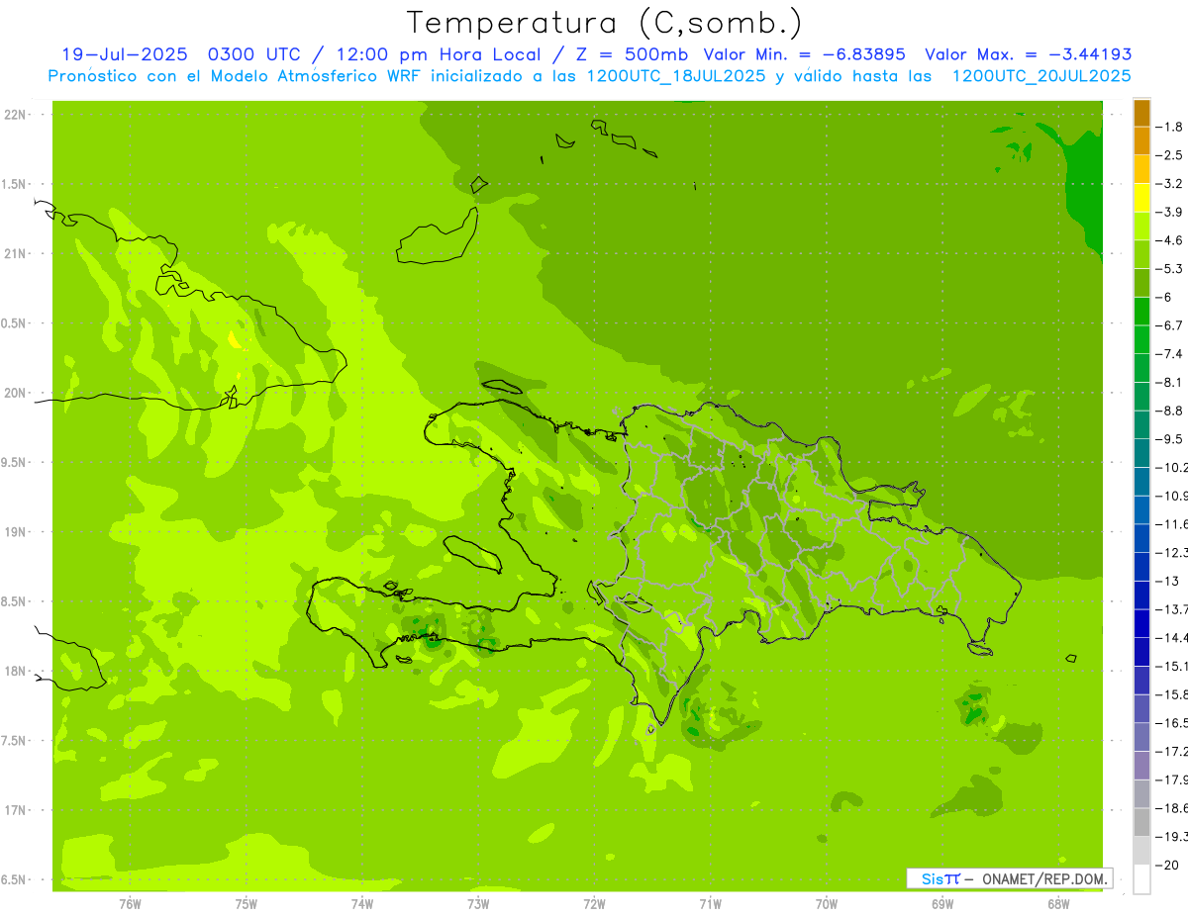This screenshot has height=917, width=1188.
Task: Click the '-20' color scale label
Action: (x=1169, y=866)
